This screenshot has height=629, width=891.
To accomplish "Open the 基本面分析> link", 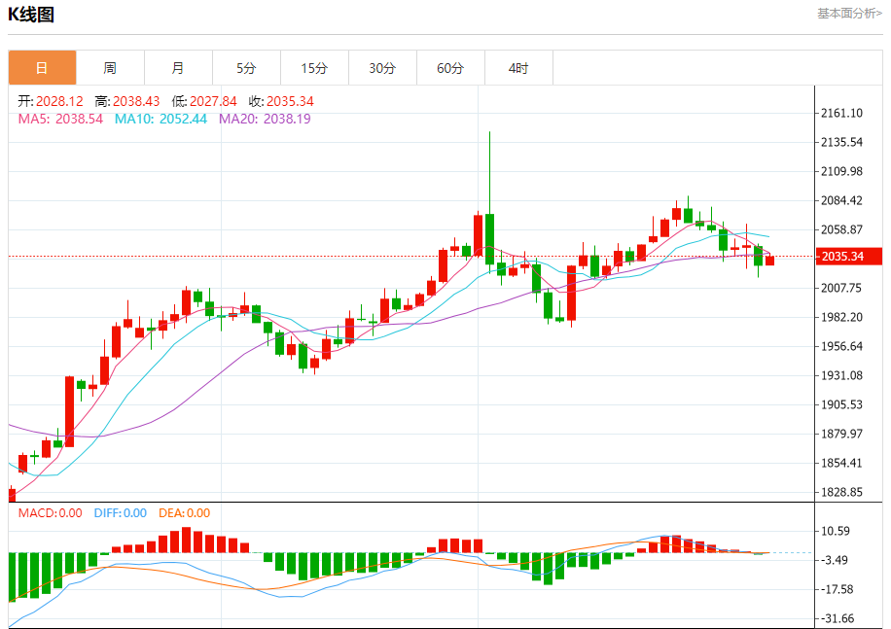I will click(849, 13).
